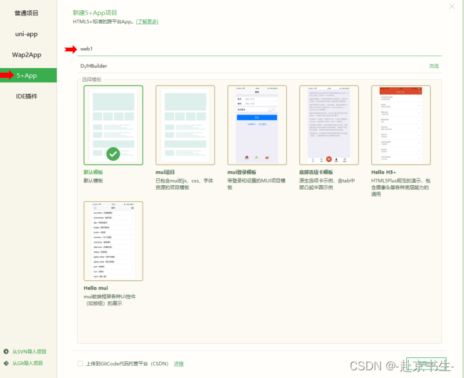Open the 了解更多 link

pyautogui.click(x=147, y=22)
